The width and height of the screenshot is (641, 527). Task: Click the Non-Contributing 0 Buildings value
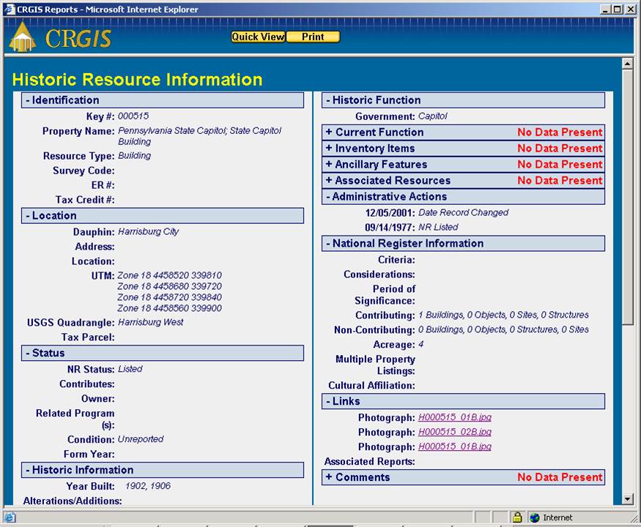point(503,329)
